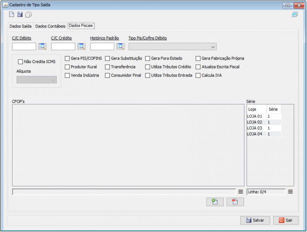
Task: Enable the Gera Substituição checkbox
Action: coord(107,58)
